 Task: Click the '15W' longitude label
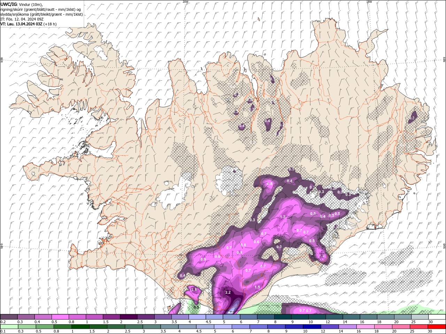pyautogui.click(x=369, y=2)
